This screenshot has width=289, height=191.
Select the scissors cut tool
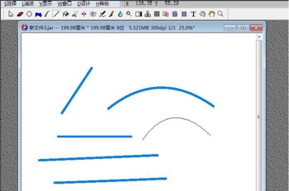tap(75, 14)
